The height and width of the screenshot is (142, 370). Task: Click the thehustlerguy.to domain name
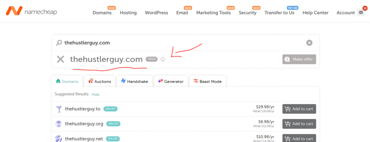pyautogui.click(x=83, y=109)
